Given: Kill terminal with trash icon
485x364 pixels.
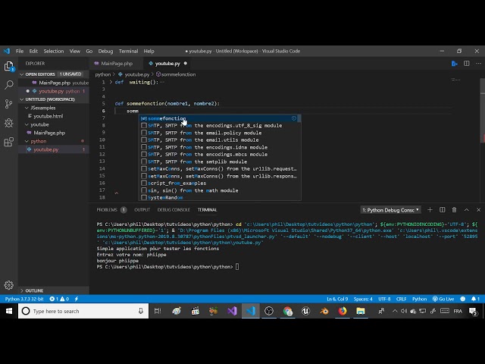Looking at the screenshot, I should point(454,210).
